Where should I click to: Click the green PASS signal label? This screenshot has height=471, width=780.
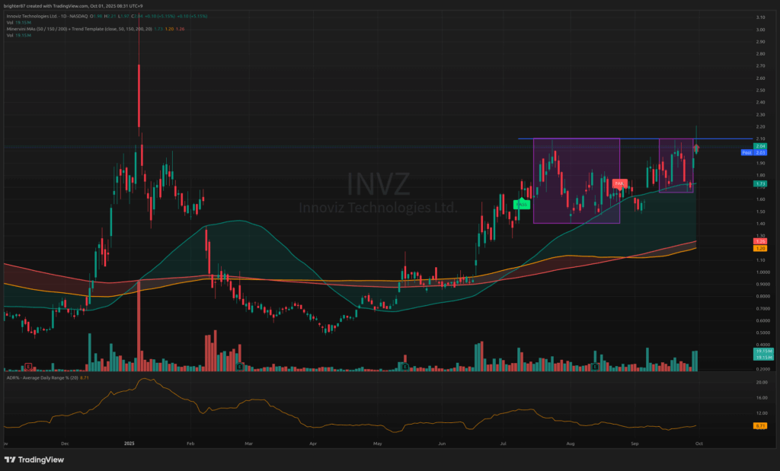click(523, 204)
